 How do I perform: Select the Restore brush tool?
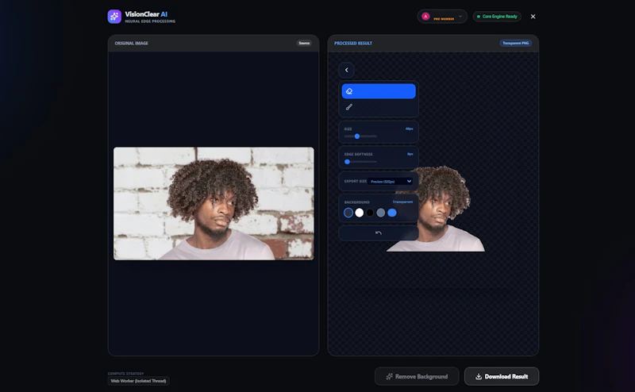pos(379,107)
